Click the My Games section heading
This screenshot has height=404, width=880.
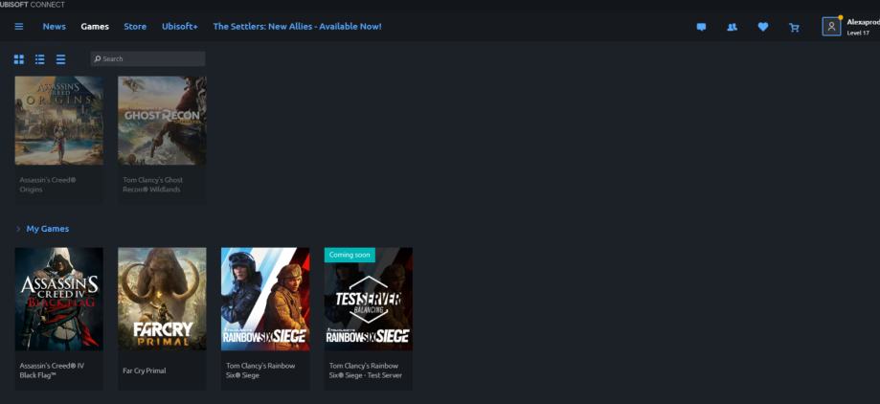click(x=48, y=229)
